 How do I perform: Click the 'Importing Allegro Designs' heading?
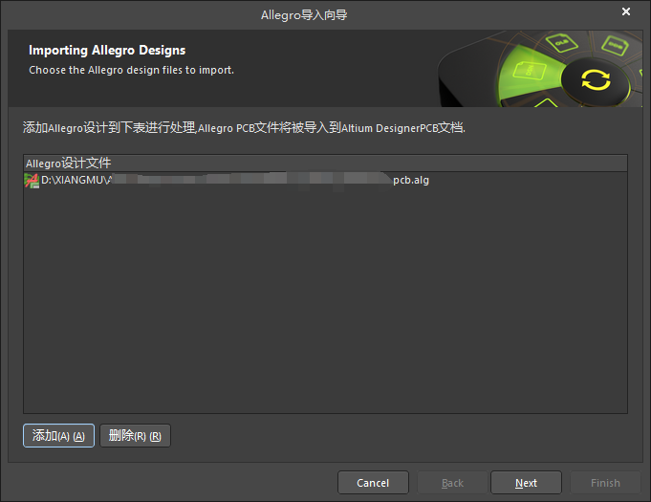[x=107, y=51]
